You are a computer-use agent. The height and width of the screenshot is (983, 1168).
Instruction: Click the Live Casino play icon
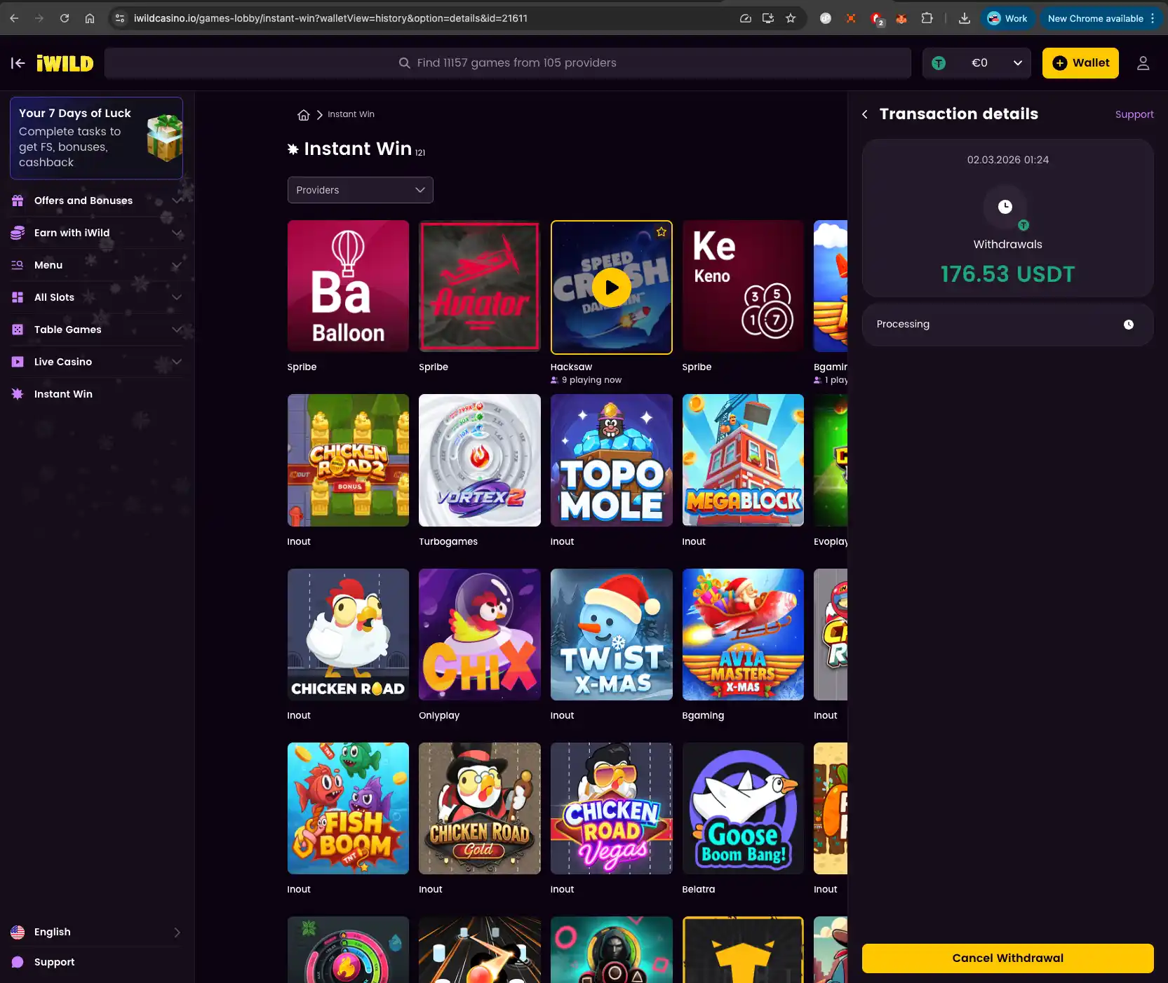18,362
